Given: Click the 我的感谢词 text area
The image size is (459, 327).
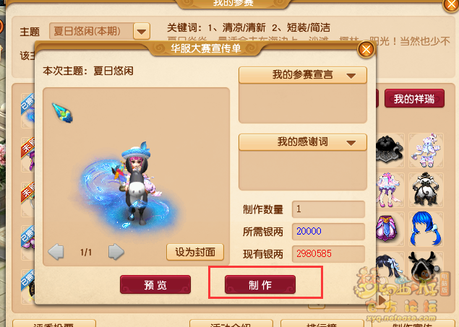Looking at the screenshot, I should coord(303,170).
